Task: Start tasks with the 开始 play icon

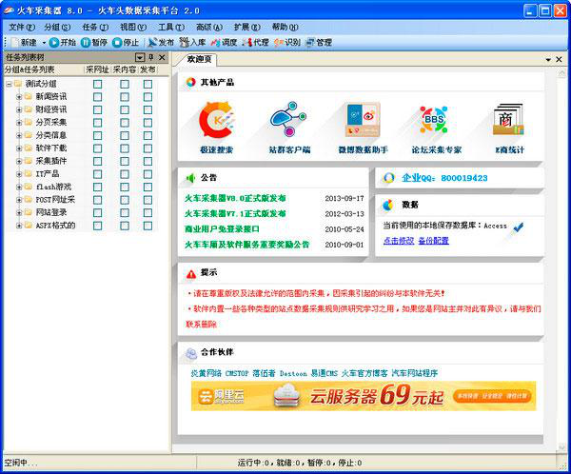Action: (54, 42)
